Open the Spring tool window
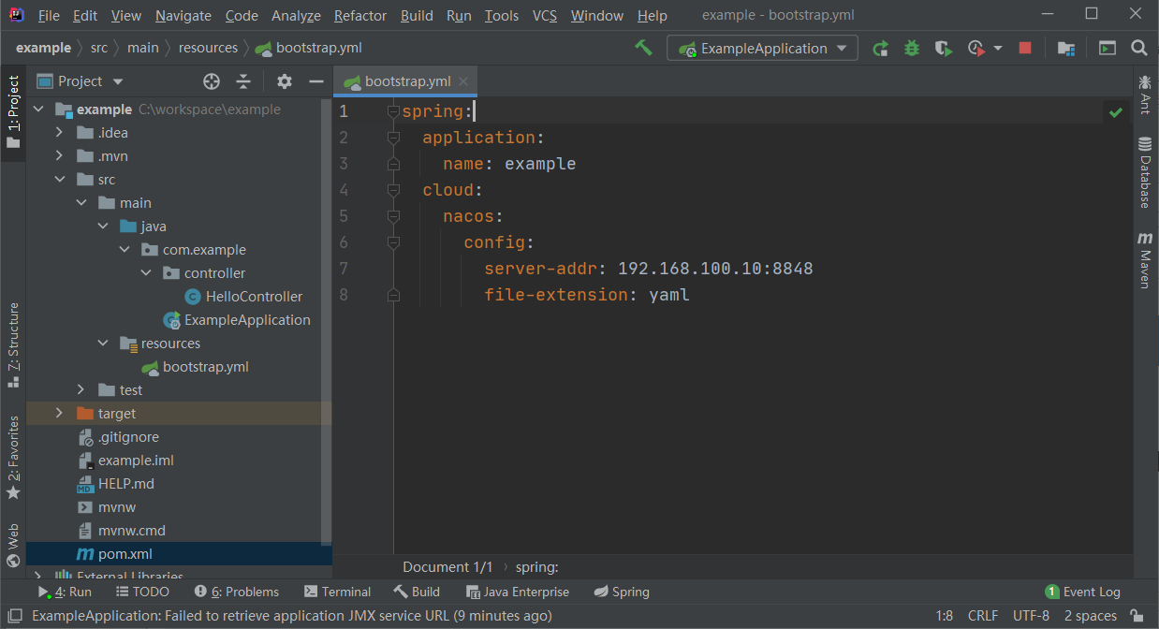The width and height of the screenshot is (1159, 629). pyautogui.click(x=622, y=592)
